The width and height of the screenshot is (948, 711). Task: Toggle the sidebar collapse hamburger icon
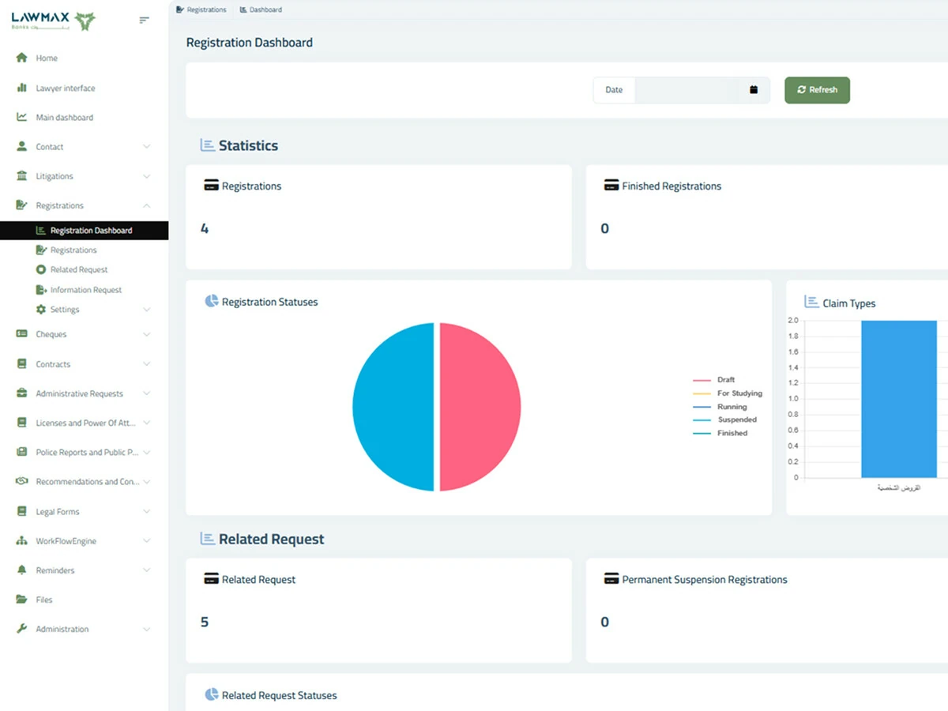pyautogui.click(x=144, y=21)
